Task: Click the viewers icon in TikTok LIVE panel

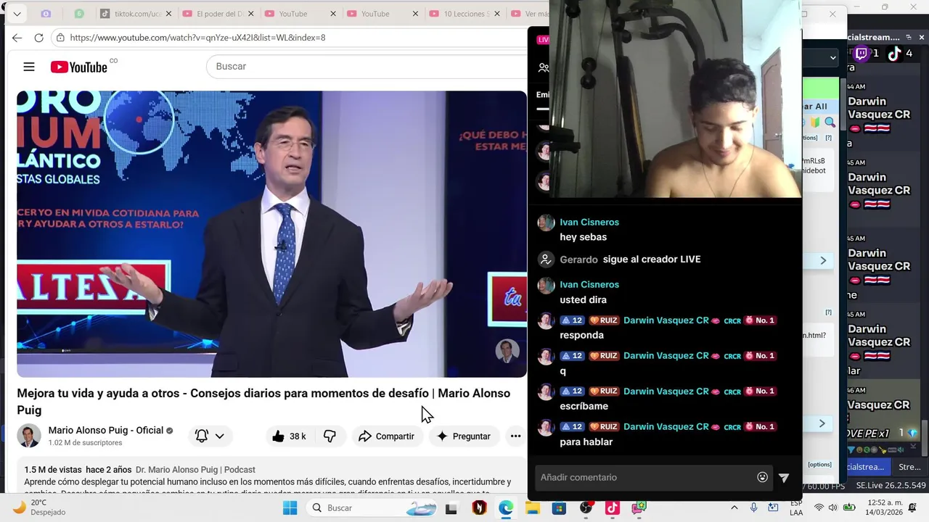Action: tap(544, 68)
